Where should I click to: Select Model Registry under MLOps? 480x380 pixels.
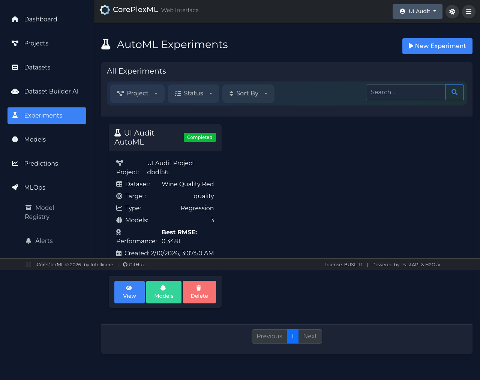pos(39,212)
